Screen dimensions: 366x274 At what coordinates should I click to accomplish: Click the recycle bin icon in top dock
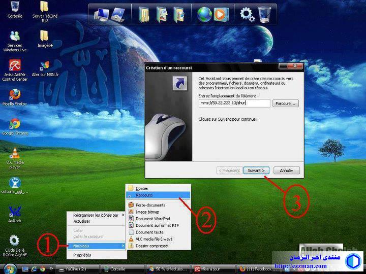pyautogui.click(x=265, y=14)
